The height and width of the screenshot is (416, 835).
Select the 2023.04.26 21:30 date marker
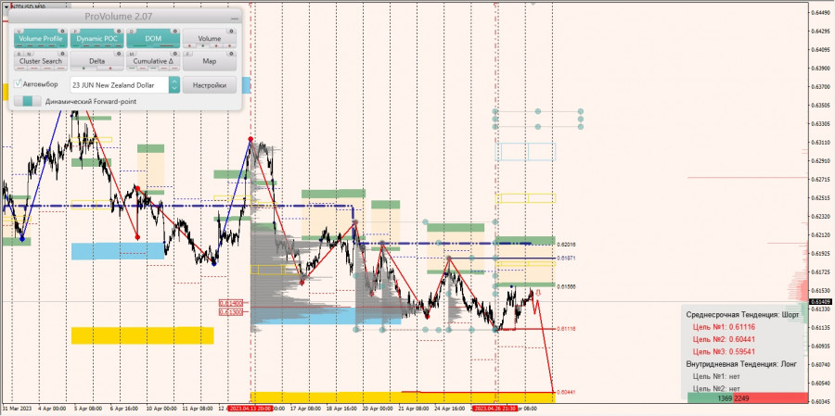coord(495,409)
